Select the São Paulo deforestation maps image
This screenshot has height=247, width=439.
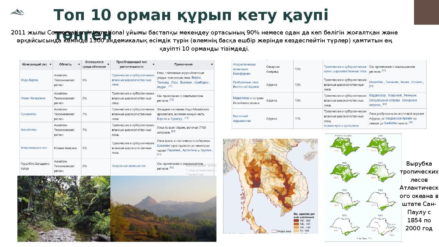tap(363, 188)
